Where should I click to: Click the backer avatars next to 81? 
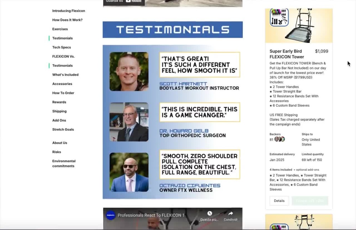tap(279, 139)
